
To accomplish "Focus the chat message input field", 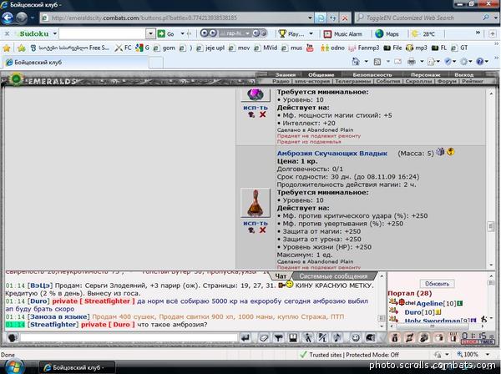I will click(x=129, y=337).
